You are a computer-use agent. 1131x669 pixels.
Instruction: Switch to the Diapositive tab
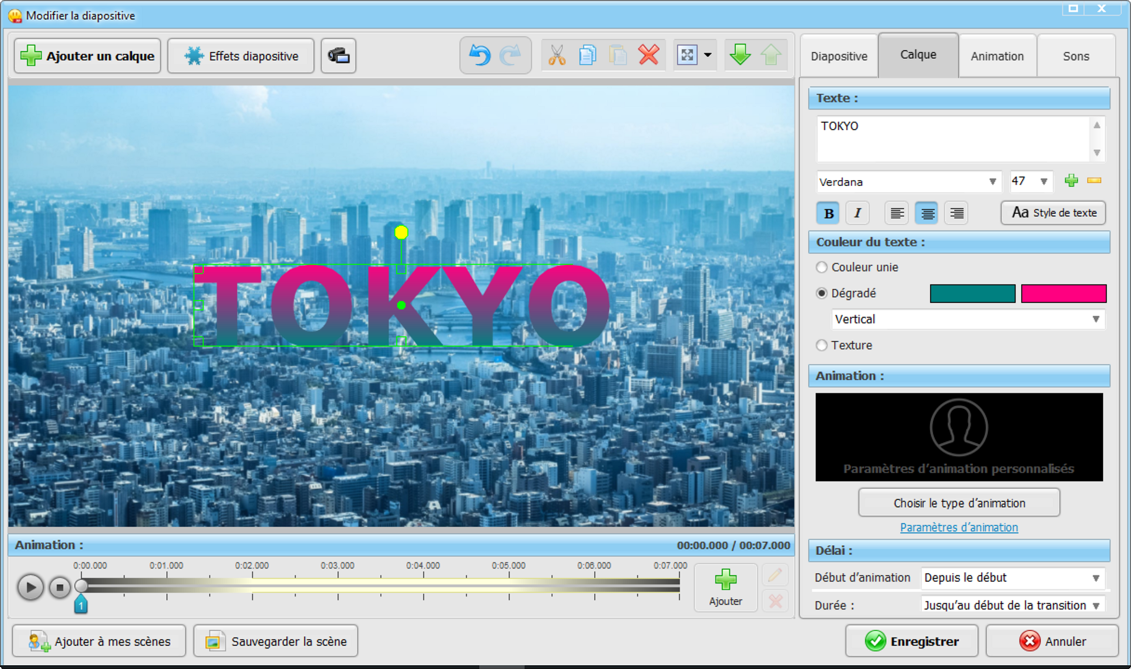839,56
